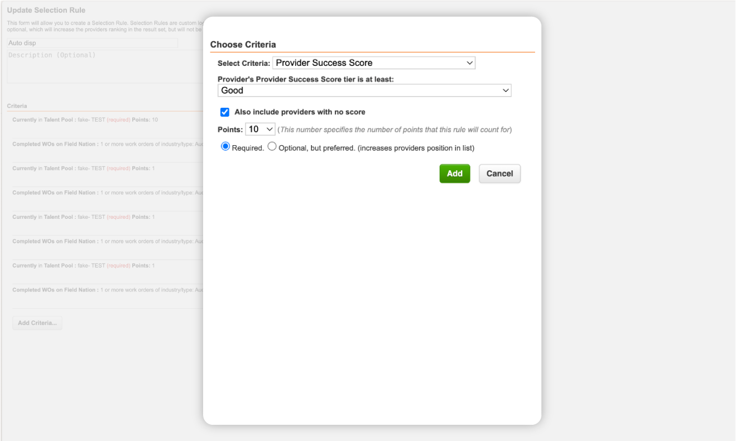Open the Select Criteria dropdown

373,63
